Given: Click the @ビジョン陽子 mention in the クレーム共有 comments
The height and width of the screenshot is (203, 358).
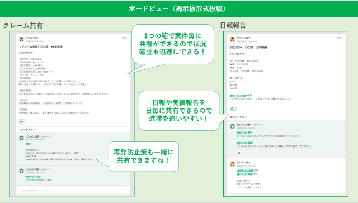Looking at the screenshot, I should click(33, 177).
